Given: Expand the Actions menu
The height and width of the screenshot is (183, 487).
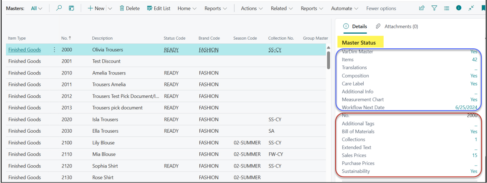Looking at the screenshot, I should pyautogui.click(x=252, y=8).
